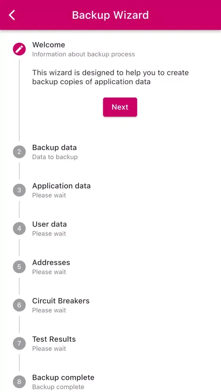Click the Next button

120,107
